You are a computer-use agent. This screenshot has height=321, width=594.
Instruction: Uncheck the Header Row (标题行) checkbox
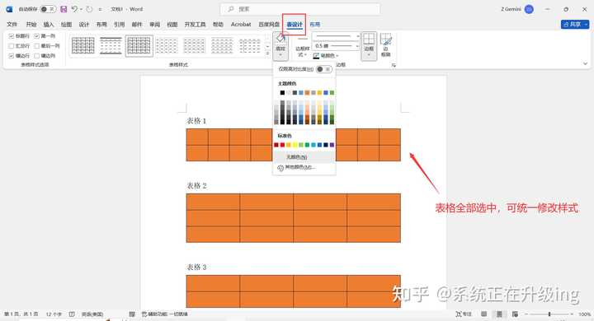click(12, 36)
